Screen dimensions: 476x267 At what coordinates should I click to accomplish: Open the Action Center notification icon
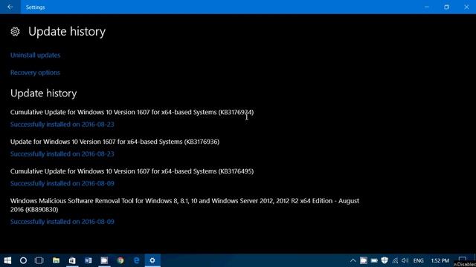(463, 260)
